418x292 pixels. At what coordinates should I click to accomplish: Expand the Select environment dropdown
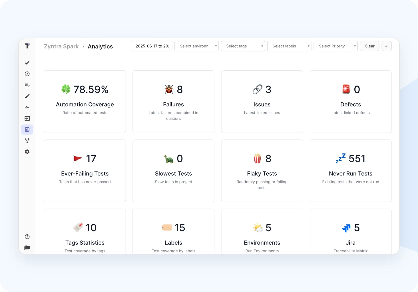[x=196, y=46]
